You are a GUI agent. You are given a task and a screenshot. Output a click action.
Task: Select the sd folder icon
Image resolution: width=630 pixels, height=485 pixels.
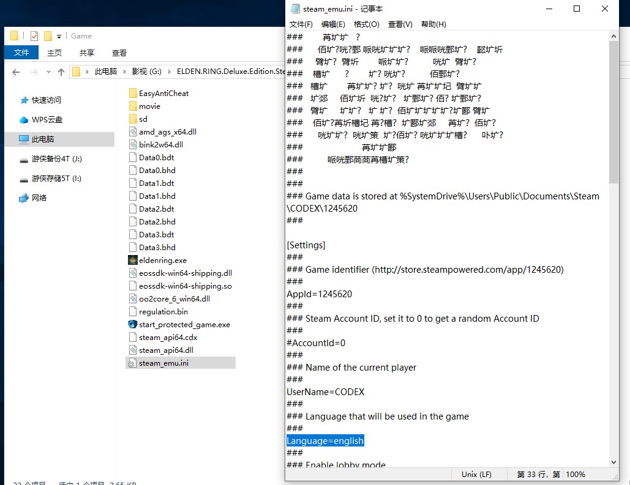click(x=133, y=119)
